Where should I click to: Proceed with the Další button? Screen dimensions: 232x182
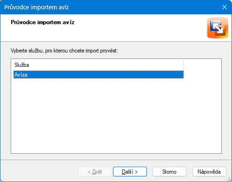tap(130, 171)
